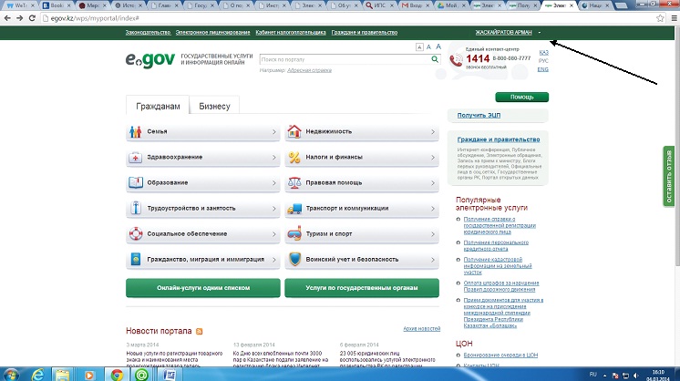Screen dimensions: 680x381
Task: Click the Социальное обеспечение lifebuoy icon
Action: coord(135,234)
